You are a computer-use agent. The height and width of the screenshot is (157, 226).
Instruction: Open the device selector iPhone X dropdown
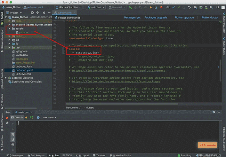(x=68, y=7)
